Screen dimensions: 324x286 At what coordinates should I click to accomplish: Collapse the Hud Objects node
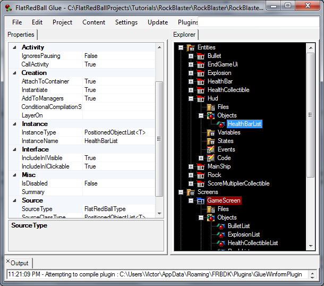click(201, 115)
